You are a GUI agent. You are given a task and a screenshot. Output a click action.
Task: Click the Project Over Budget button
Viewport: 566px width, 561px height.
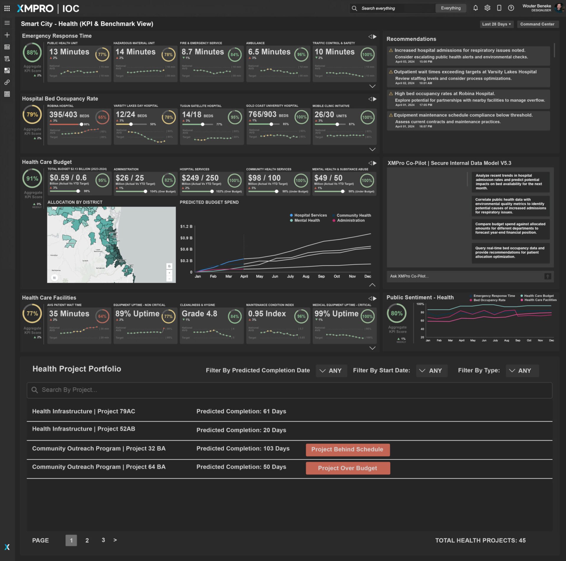(x=348, y=468)
